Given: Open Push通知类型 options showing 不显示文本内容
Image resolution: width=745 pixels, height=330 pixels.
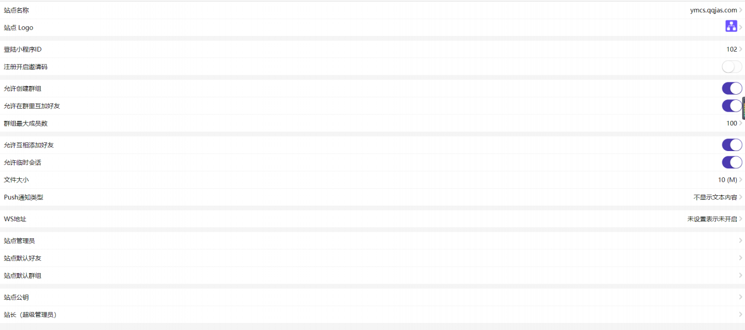Looking at the screenshot, I should point(372,198).
